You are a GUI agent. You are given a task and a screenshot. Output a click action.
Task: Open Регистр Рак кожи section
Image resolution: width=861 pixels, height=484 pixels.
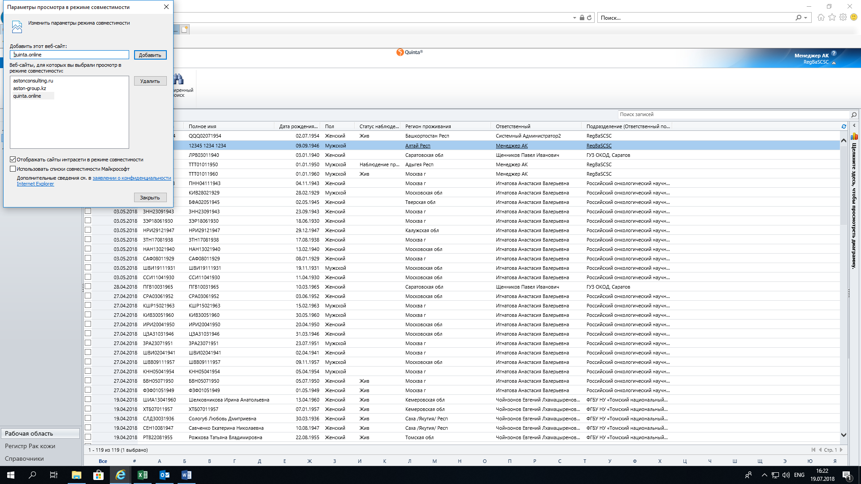click(30, 446)
